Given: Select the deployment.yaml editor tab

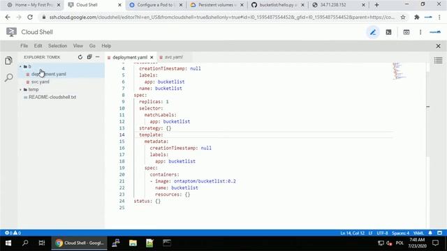Looking at the screenshot, I should click(130, 57).
